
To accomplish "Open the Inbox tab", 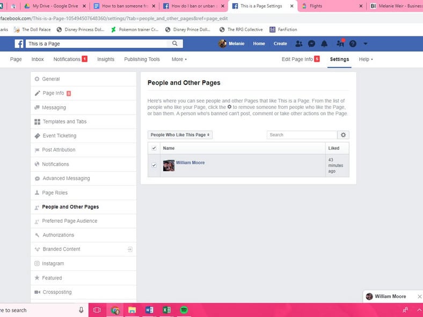I will [x=38, y=60].
